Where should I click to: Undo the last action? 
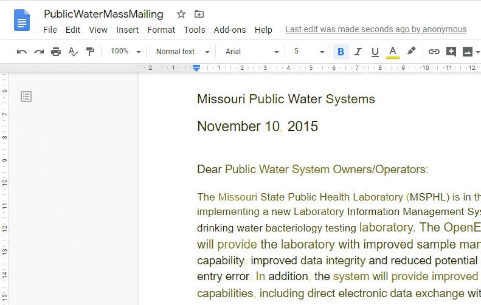tap(21, 52)
